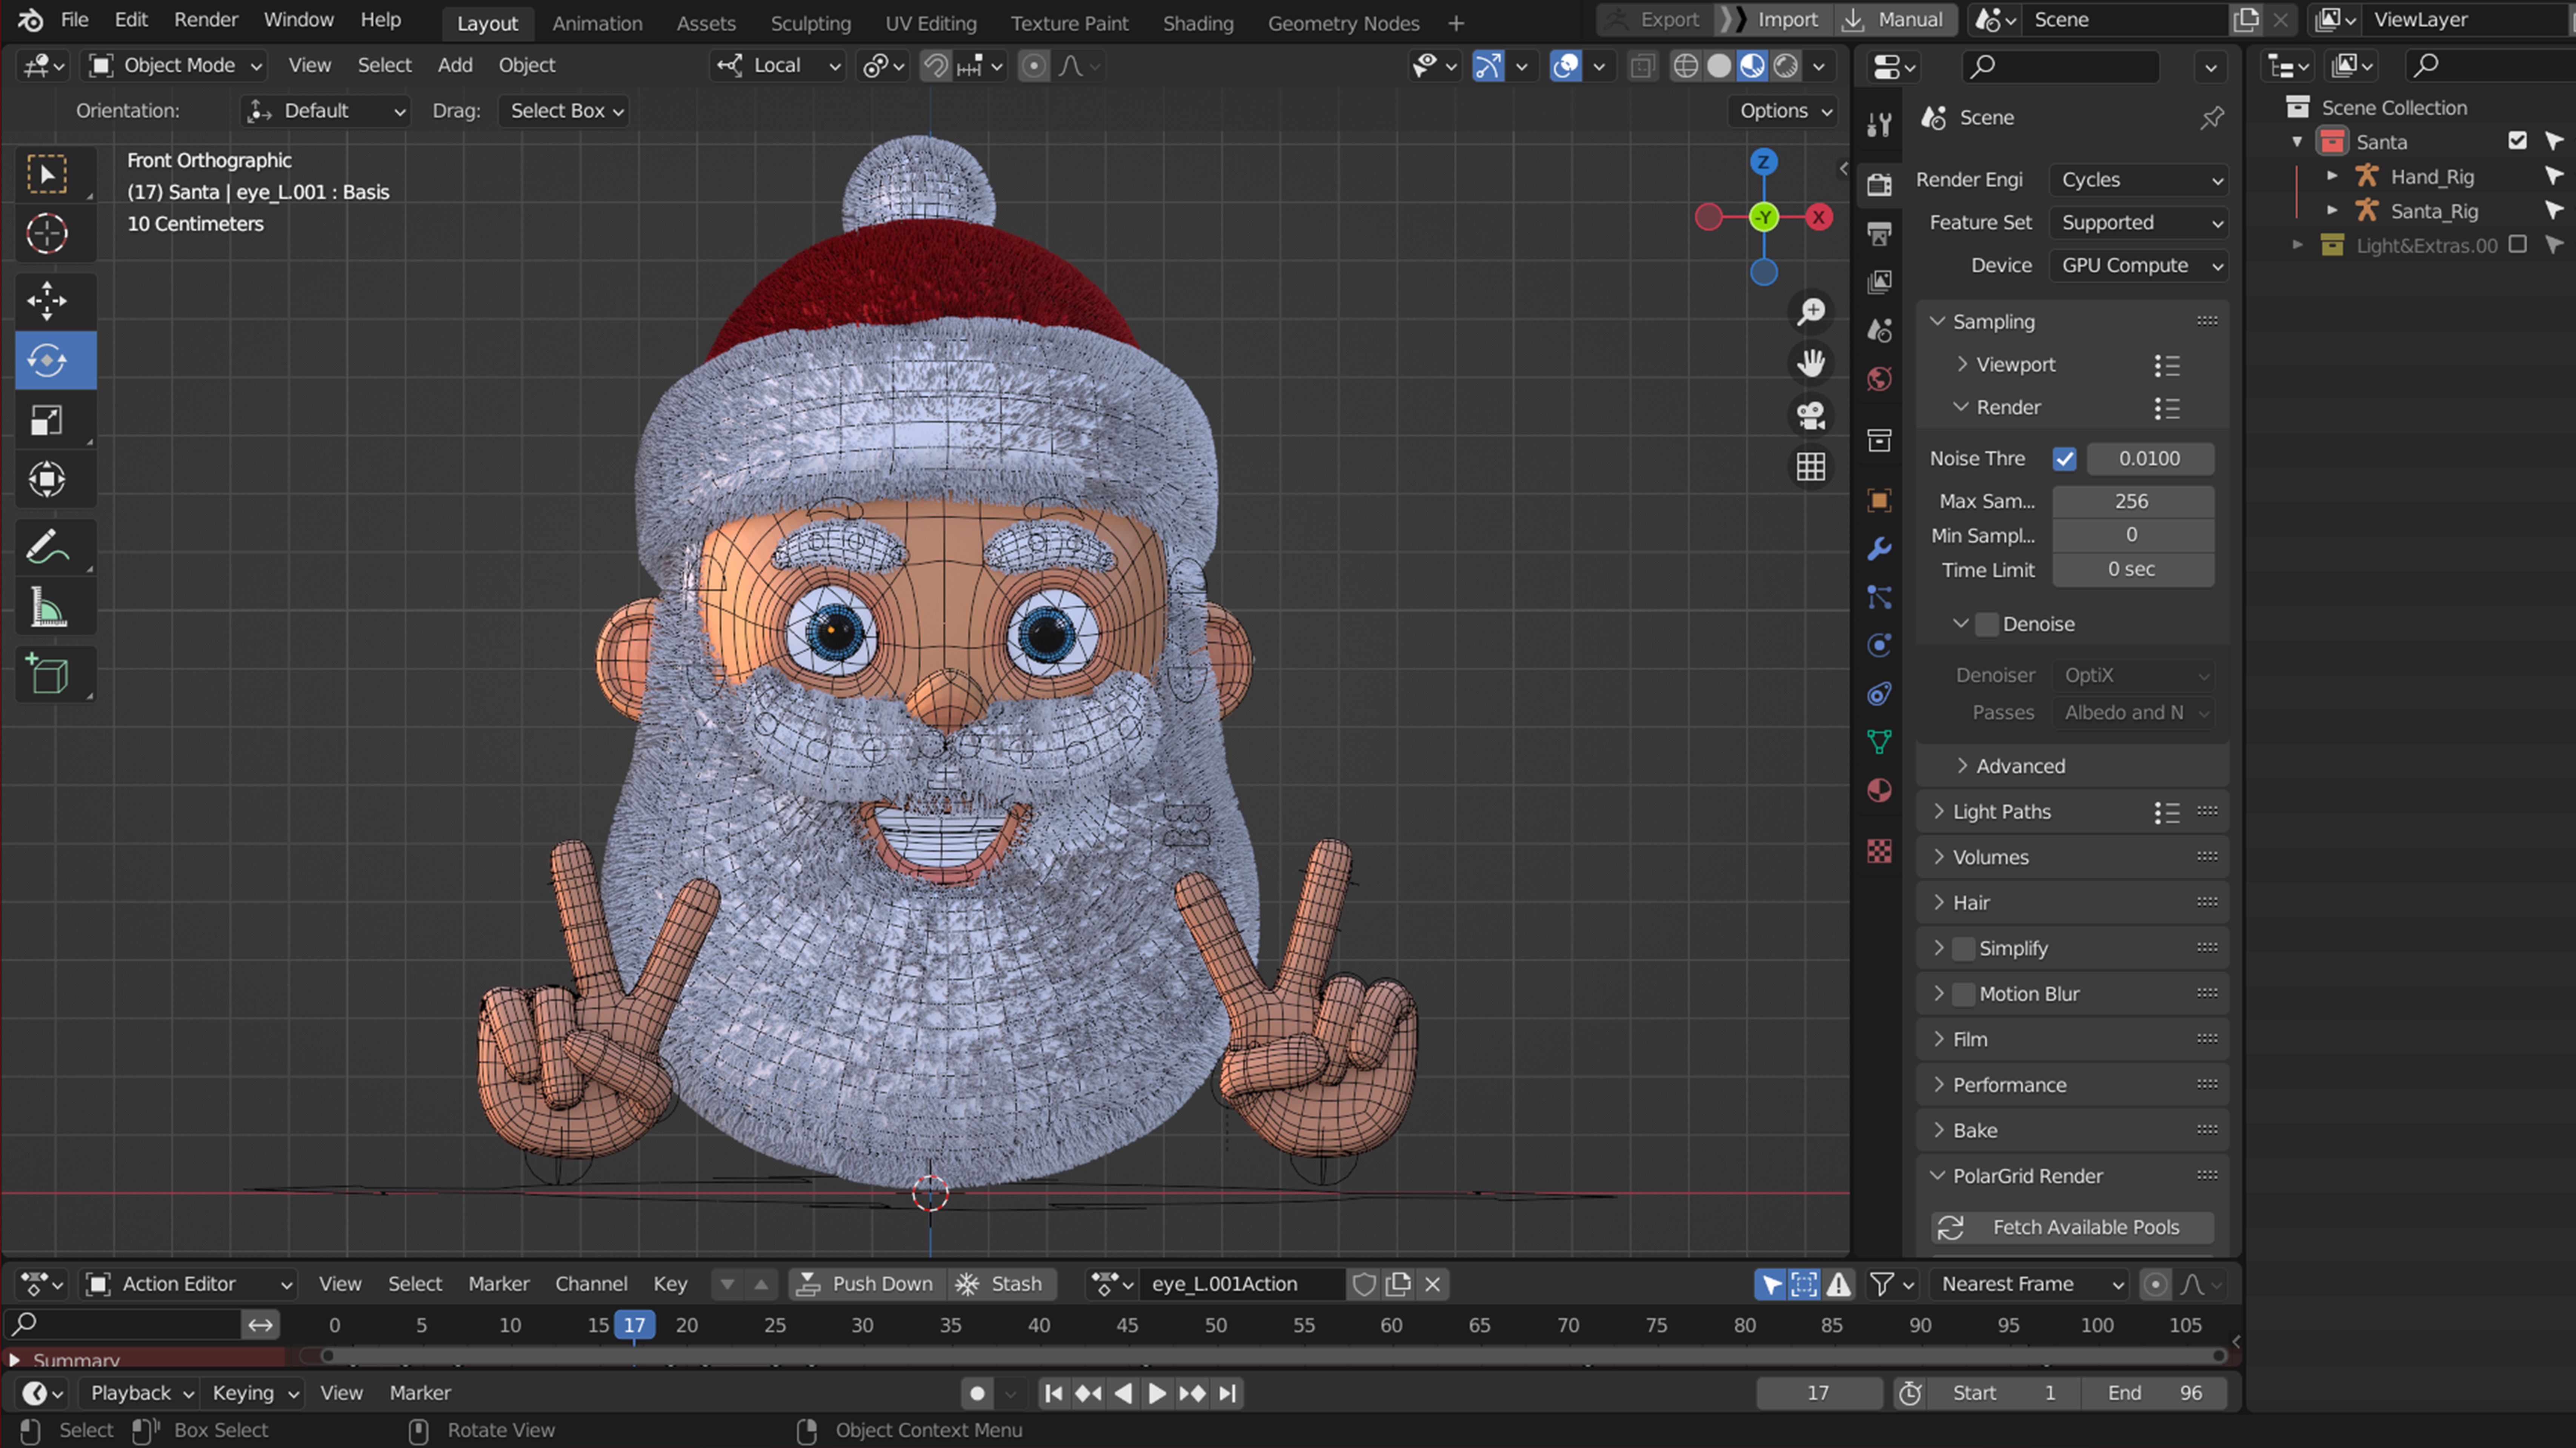Enable the Simplify checkbox
This screenshot has width=2576, height=1448.
coord(1964,948)
